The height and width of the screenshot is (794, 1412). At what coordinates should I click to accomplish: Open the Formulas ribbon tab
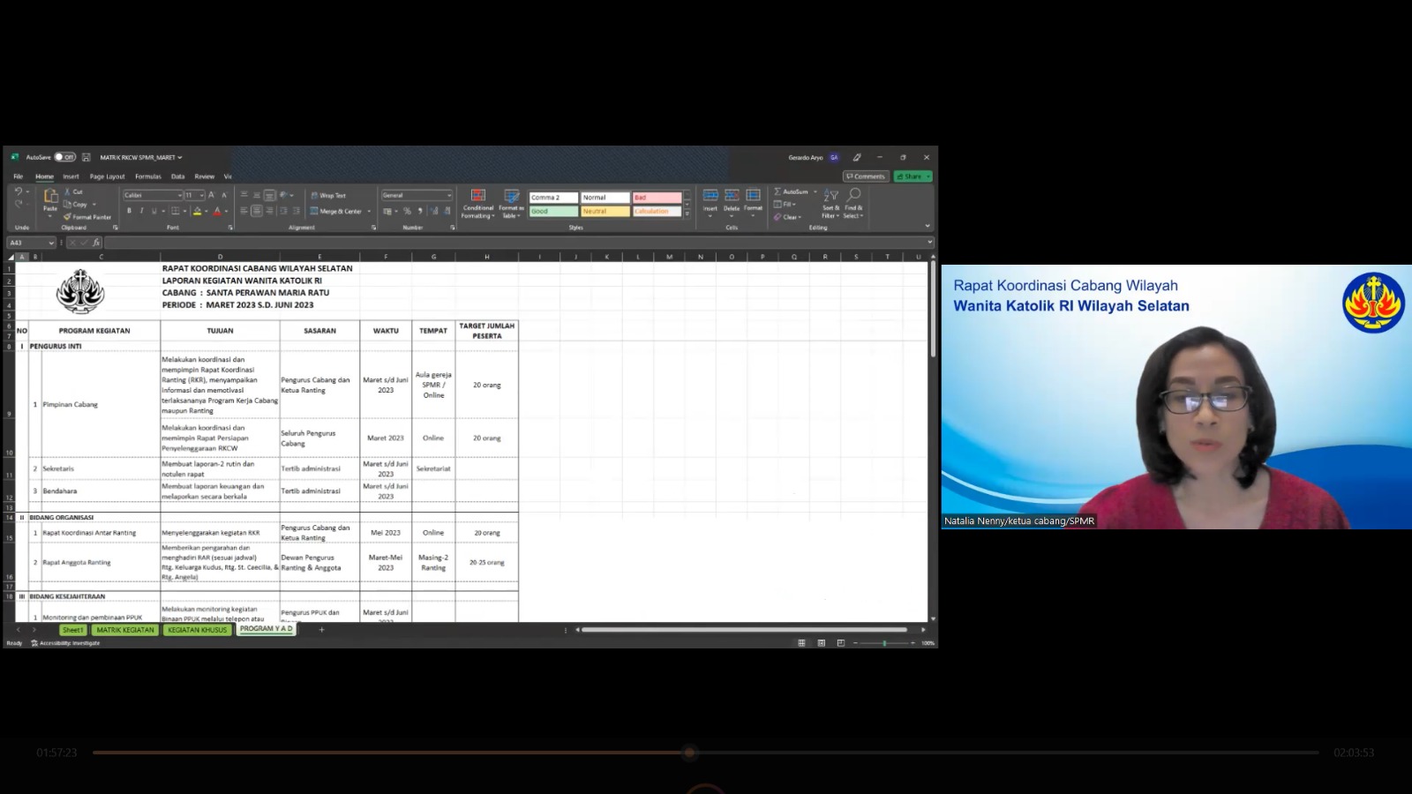pos(147,176)
